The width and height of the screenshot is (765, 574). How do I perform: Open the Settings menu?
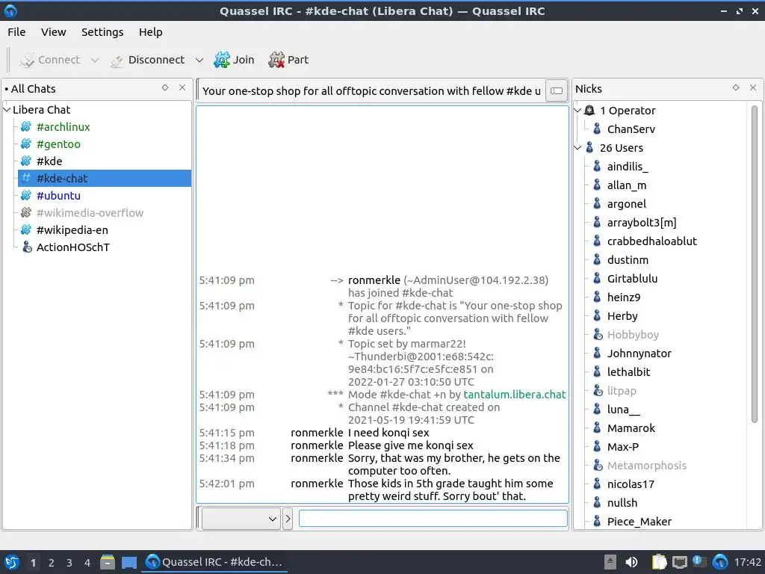pos(102,32)
